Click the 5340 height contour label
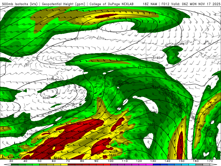 [x=156, y=87]
